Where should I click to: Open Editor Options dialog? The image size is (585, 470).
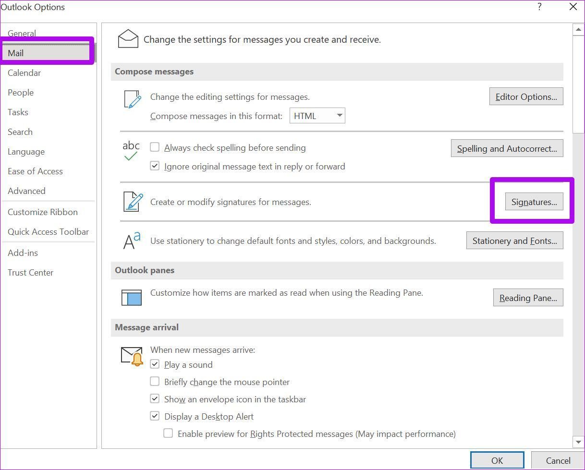tap(526, 96)
